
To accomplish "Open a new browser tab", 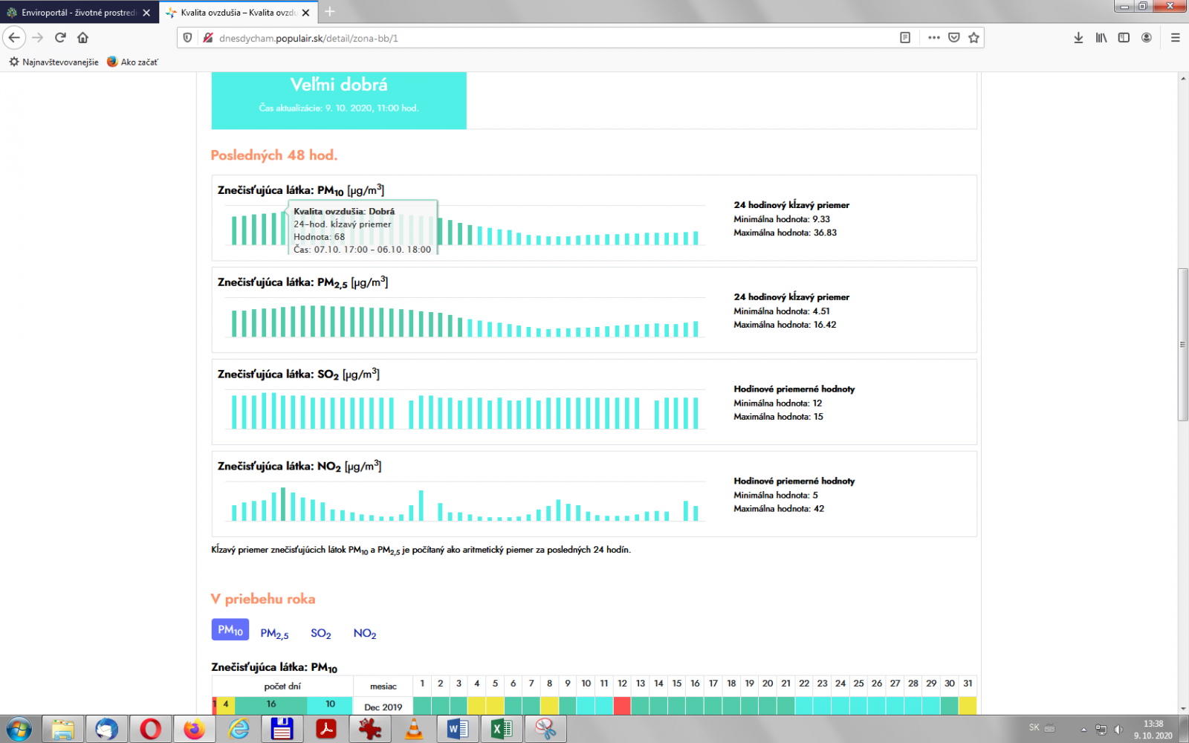I will pyautogui.click(x=330, y=12).
